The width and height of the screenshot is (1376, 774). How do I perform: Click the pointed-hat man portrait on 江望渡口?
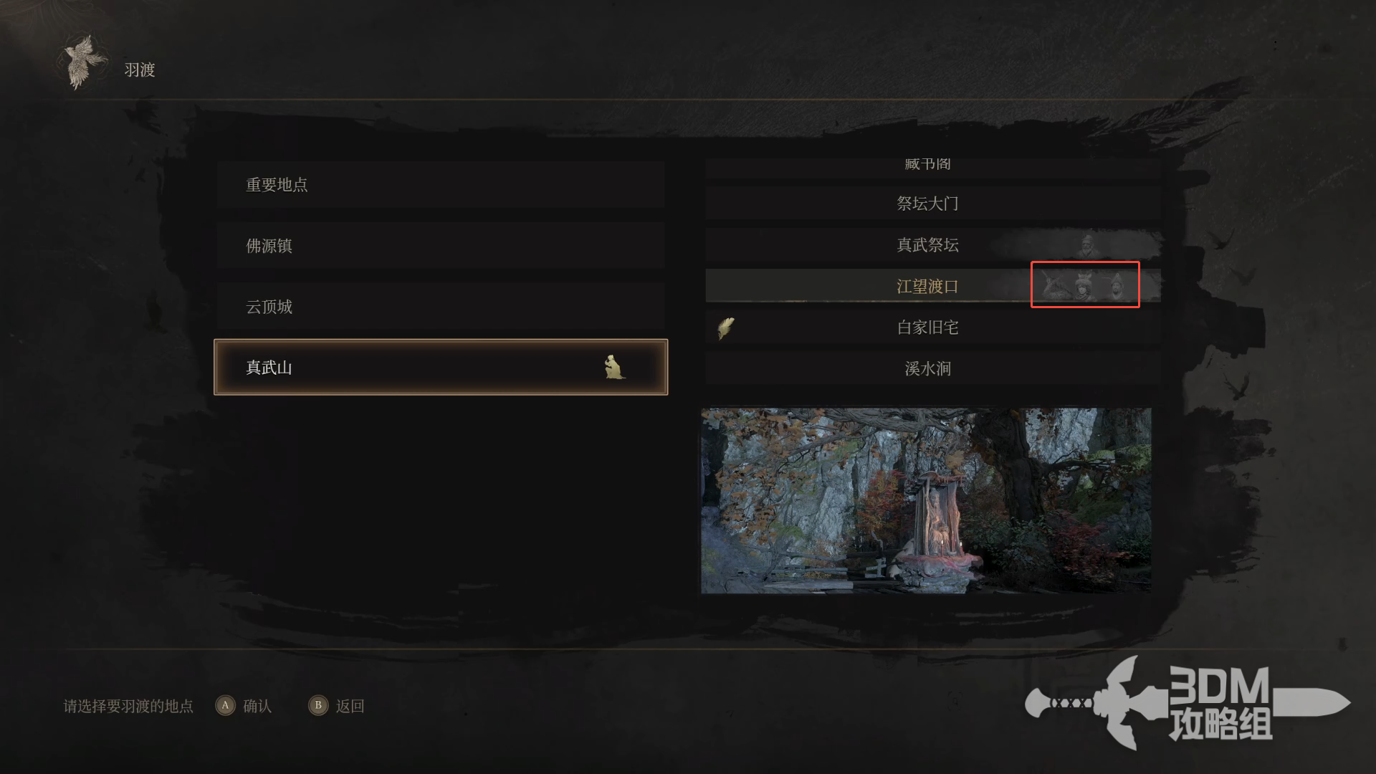pos(1116,287)
